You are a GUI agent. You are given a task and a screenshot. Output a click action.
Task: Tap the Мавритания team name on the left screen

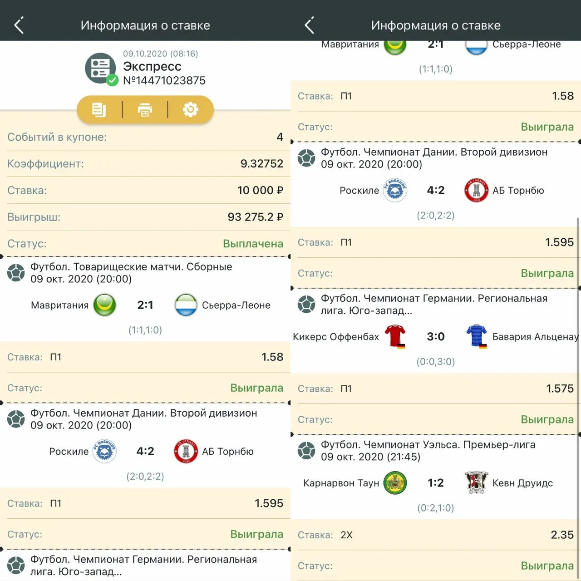tap(60, 305)
